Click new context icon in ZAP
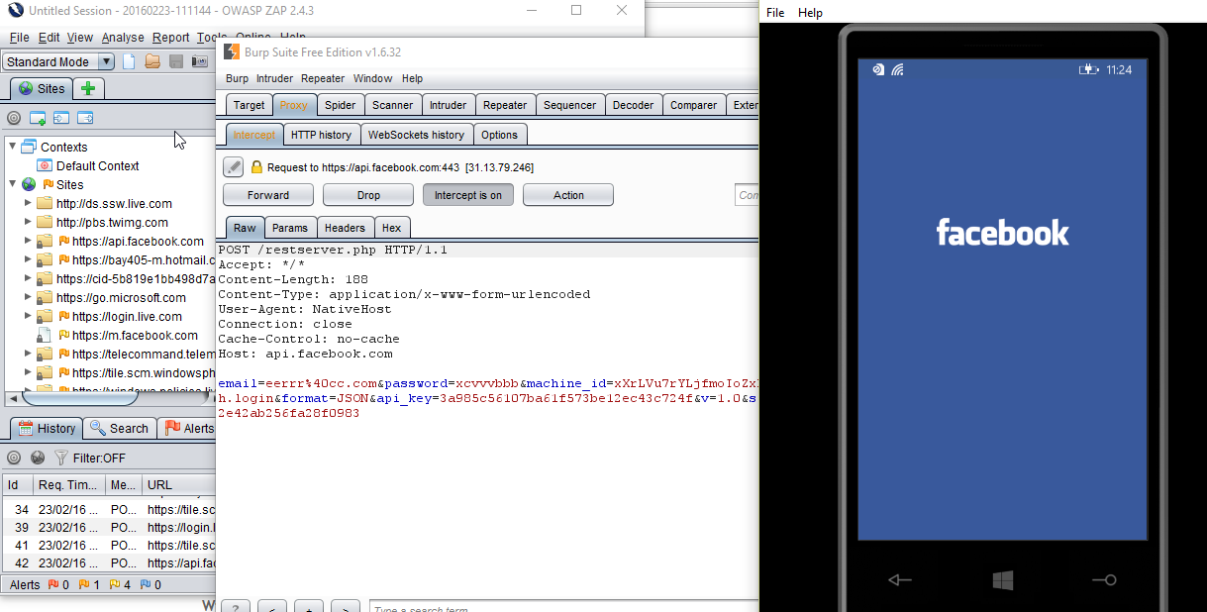Viewport: 1207px width, 612px height. 38,118
